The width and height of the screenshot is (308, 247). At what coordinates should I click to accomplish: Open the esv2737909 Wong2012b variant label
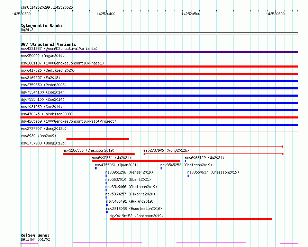[x=166, y=150]
